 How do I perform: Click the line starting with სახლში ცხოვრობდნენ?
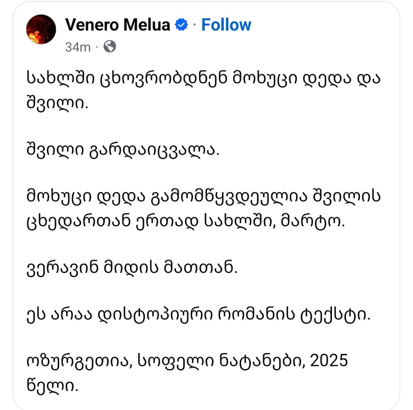[204, 79]
